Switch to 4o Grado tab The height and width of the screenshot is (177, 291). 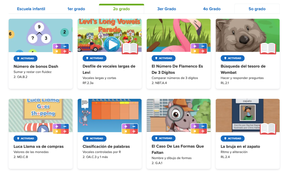point(212,9)
